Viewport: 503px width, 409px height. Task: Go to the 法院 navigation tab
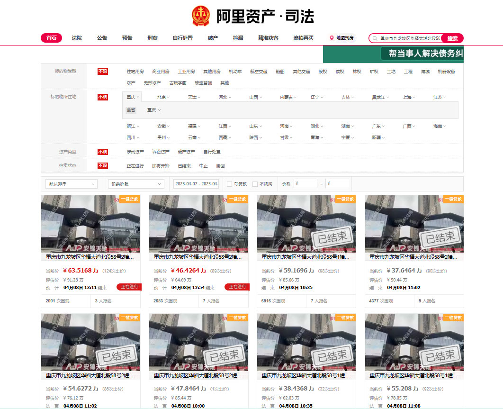point(77,38)
